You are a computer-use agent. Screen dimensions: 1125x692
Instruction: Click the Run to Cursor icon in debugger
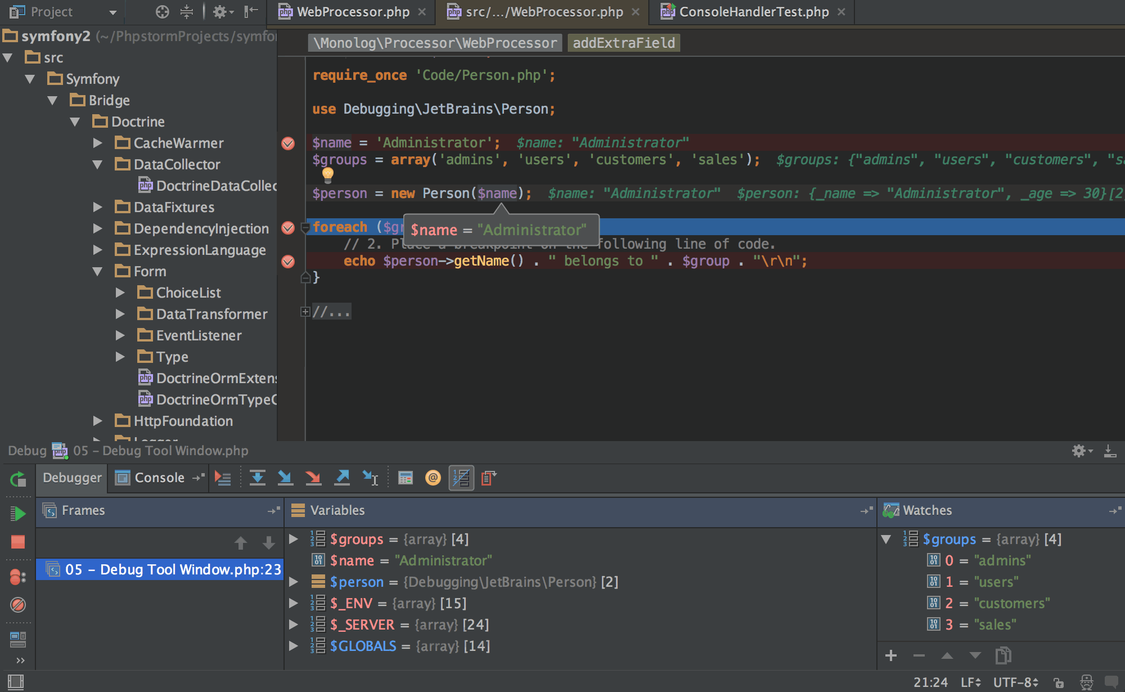pyautogui.click(x=371, y=478)
